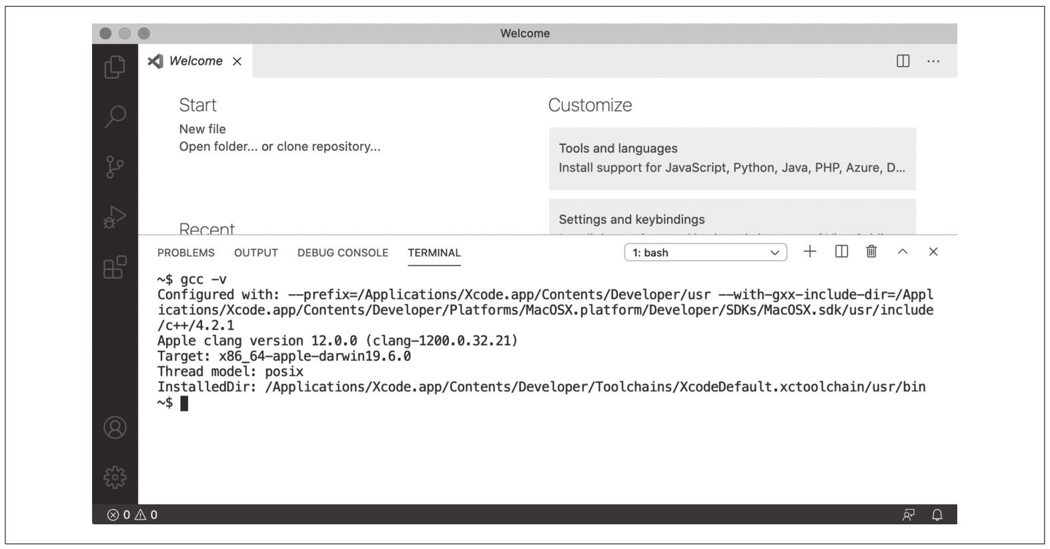Viewport: 1050px width, 549px height.
Task: Click the 'Target: x86_64-apple-darwin19.6.0' line
Action: click(x=284, y=356)
